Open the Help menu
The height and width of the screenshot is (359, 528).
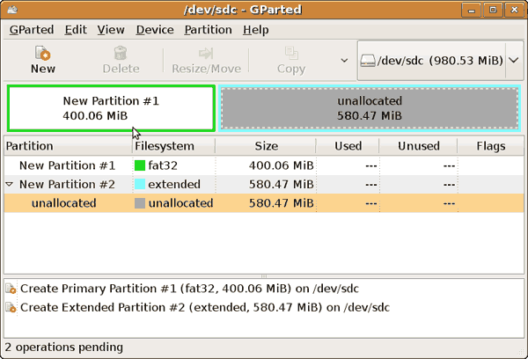(256, 30)
